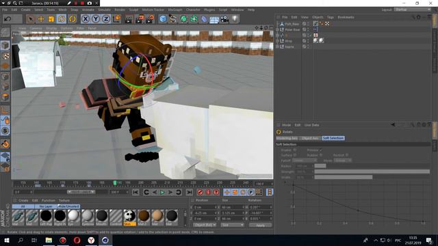Switch to the Object Axis tab
438x246 pixels.
(x=310, y=138)
